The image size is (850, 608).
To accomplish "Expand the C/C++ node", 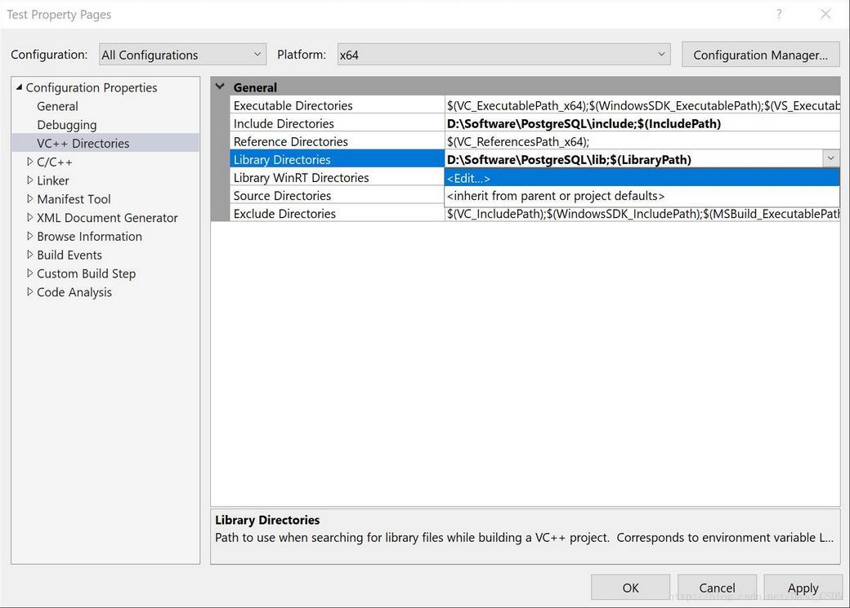I will click(29, 162).
